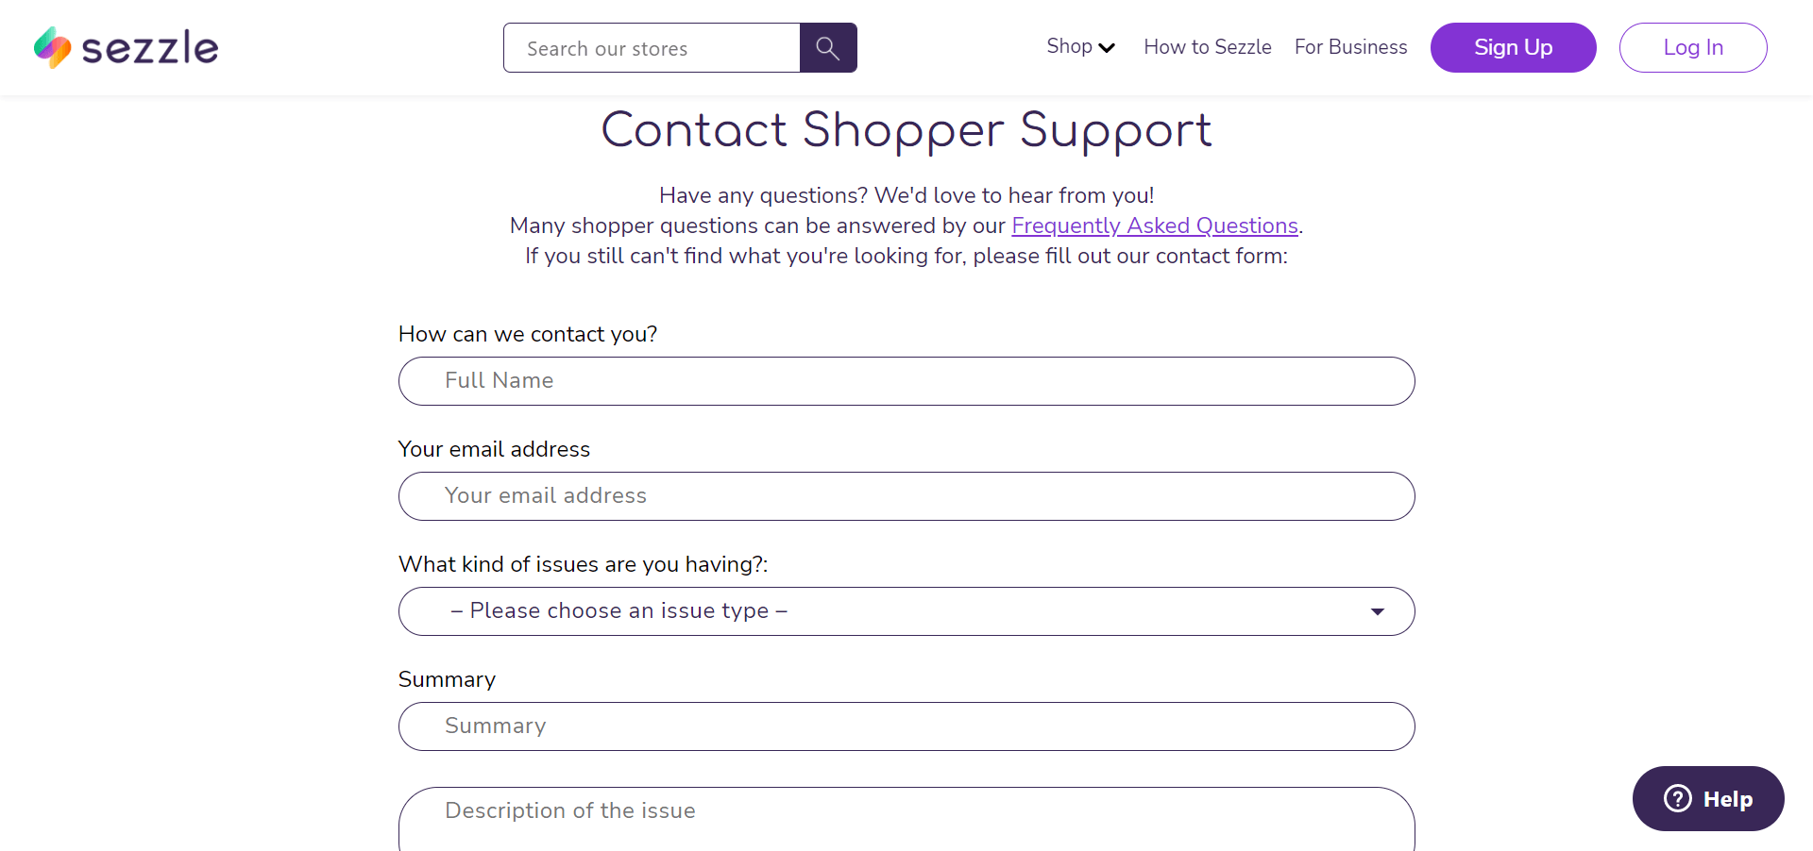
Task: Click the magnifying glass search button
Action: click(828, 48)
